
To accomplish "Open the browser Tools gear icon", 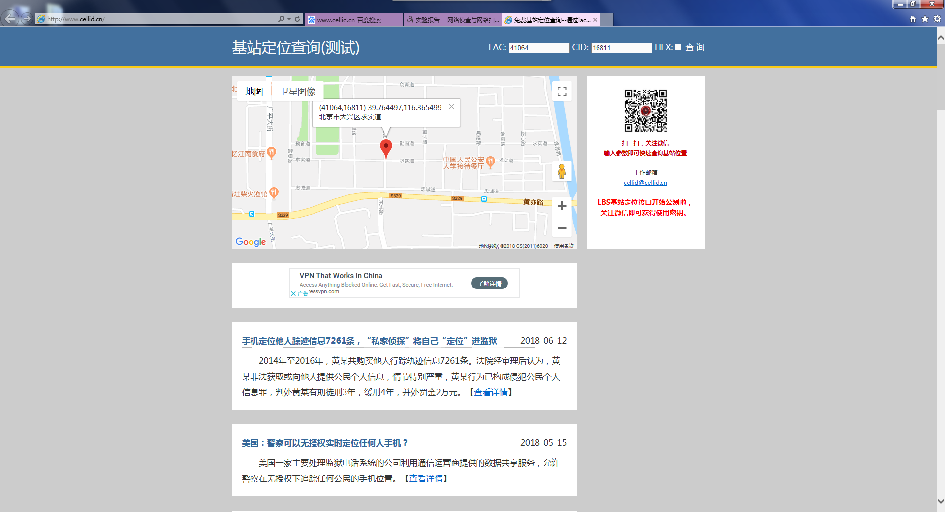I will 937,19.
